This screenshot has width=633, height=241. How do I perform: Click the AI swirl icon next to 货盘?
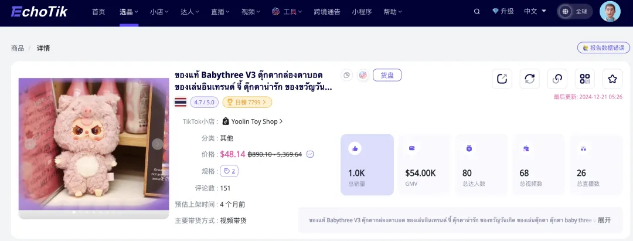363,75
